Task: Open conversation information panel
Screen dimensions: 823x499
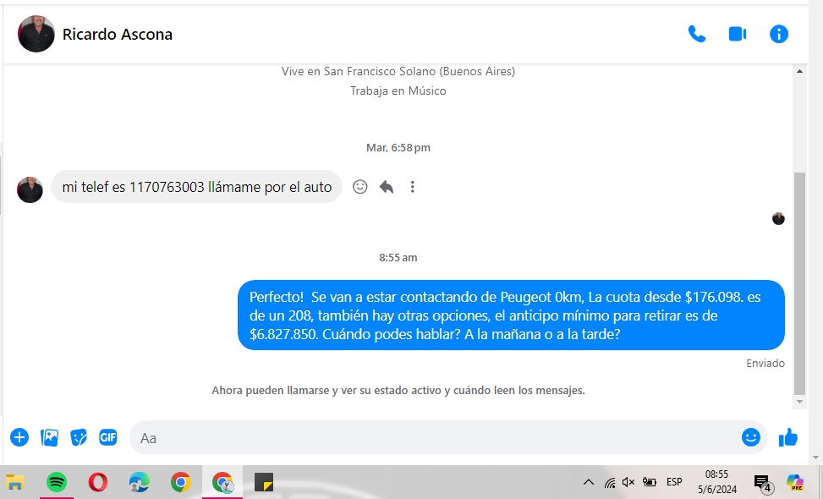Action: point(779,34)
